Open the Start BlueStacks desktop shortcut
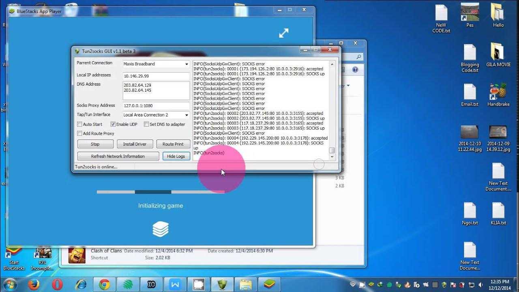 click(x=14, y=260)
